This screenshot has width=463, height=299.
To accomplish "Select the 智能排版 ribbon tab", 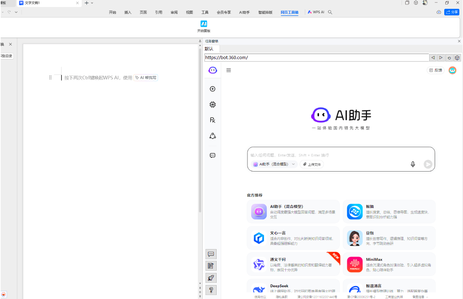I will (266, 12).
